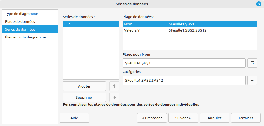Open Aide for this dialog

(x=74, y=118)
